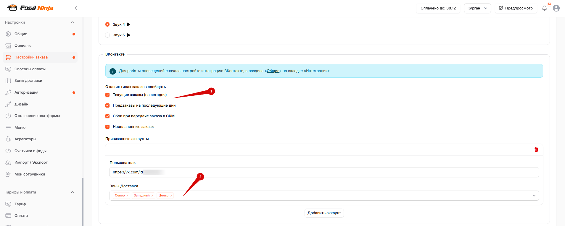Uncheck Неоплаченные заказы

[x=107, y=127]
